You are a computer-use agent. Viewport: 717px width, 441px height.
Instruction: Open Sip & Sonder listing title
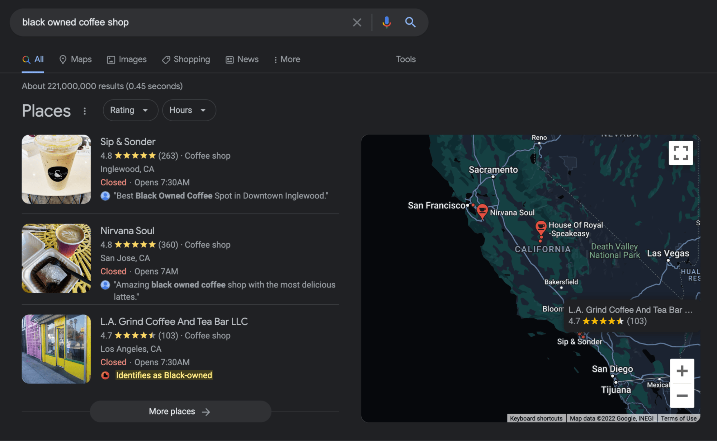click(128, 142)
